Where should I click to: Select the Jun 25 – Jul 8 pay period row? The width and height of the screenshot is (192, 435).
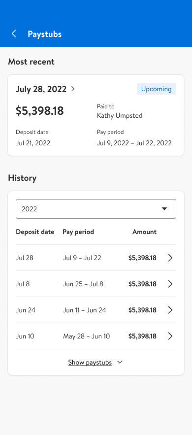point(96,284)
